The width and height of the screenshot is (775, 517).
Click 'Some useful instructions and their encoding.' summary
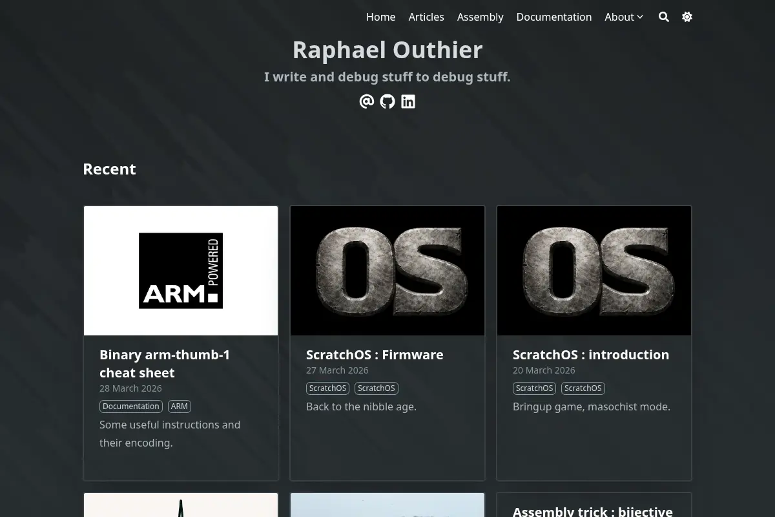(170, 434)
